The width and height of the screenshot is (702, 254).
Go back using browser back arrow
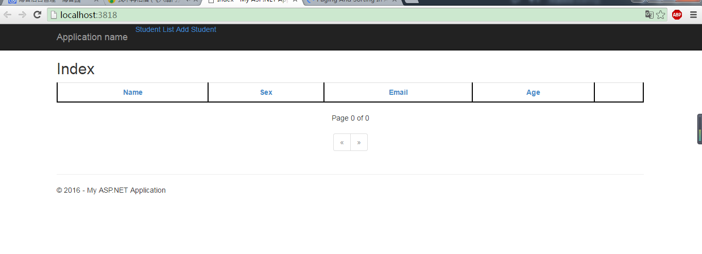8,15
